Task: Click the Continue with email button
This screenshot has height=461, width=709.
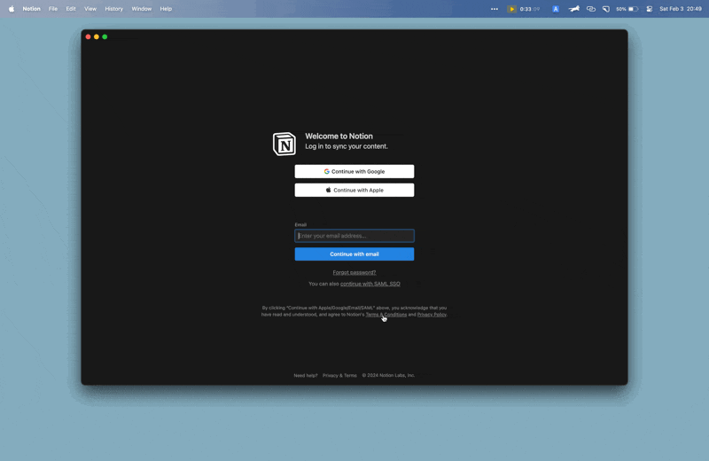Action: [x=354, y=254]
